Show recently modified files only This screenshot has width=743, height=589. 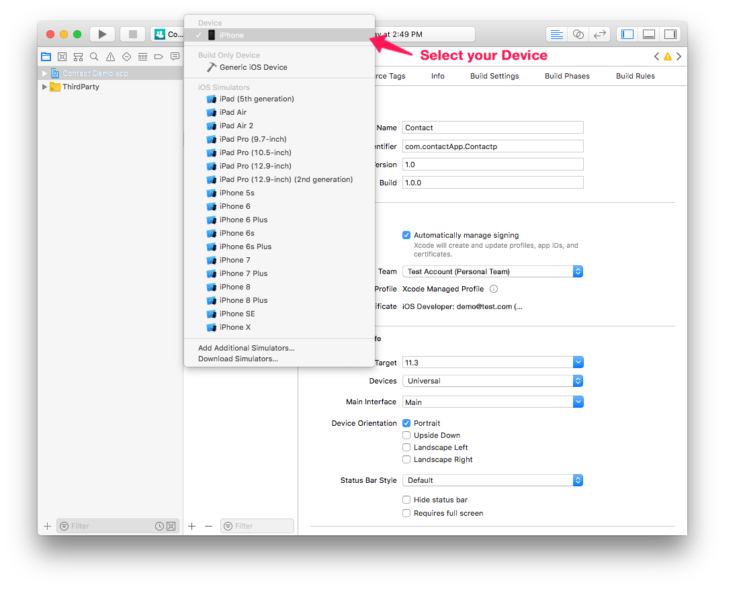[x=159, y=526]
